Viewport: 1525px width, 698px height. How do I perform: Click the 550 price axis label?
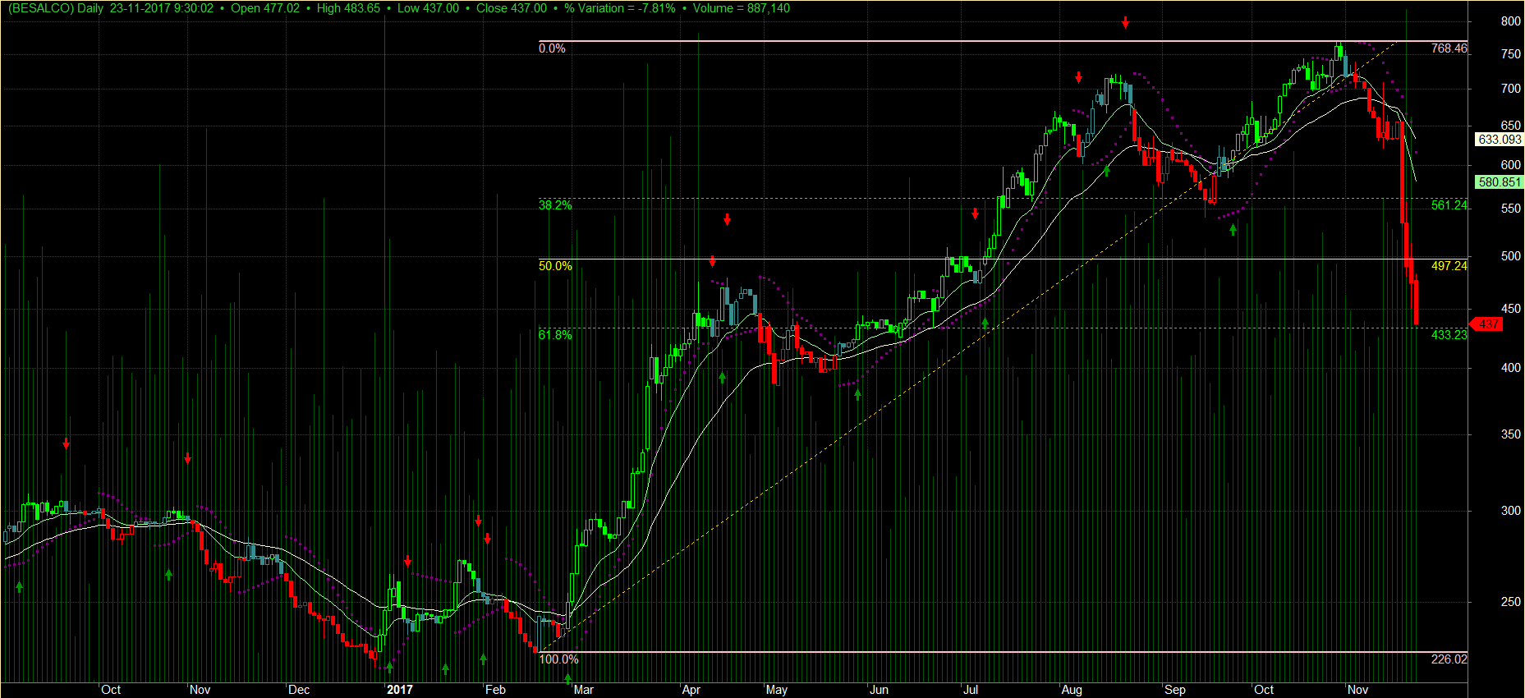tap(1510, 209)
